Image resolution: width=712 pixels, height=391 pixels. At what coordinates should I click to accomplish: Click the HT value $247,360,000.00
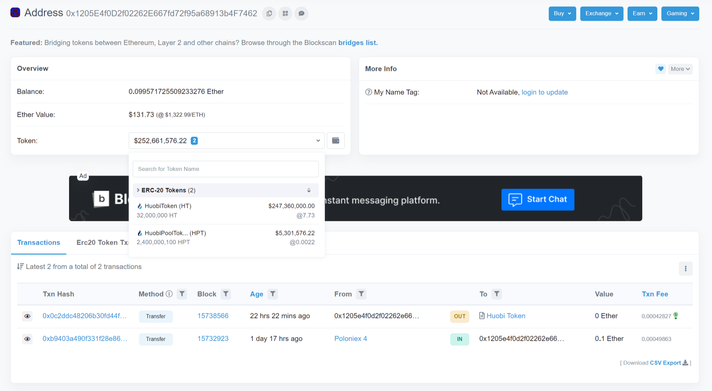click(292, 206)
